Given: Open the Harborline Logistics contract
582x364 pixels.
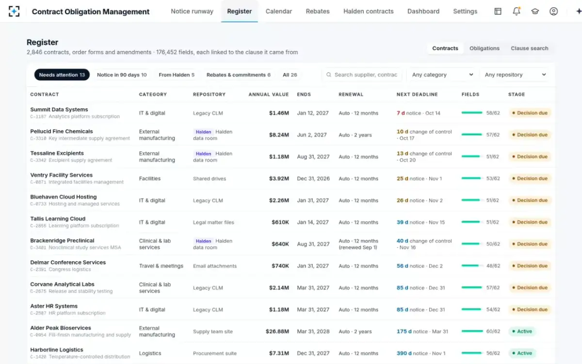Looking at the screenshot, I should tap(57, 350).
